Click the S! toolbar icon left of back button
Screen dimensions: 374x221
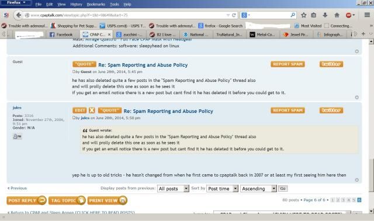[x=6, y=15]
